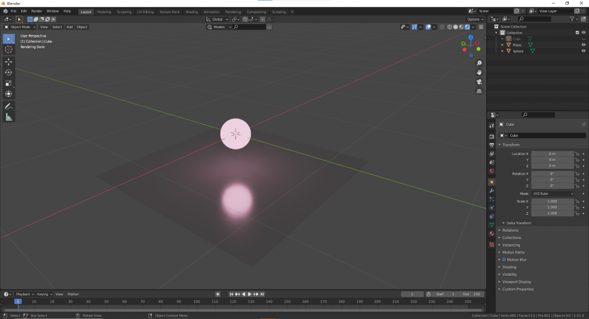Open the Render menu

pyautogui.click(x=36, y=11)
